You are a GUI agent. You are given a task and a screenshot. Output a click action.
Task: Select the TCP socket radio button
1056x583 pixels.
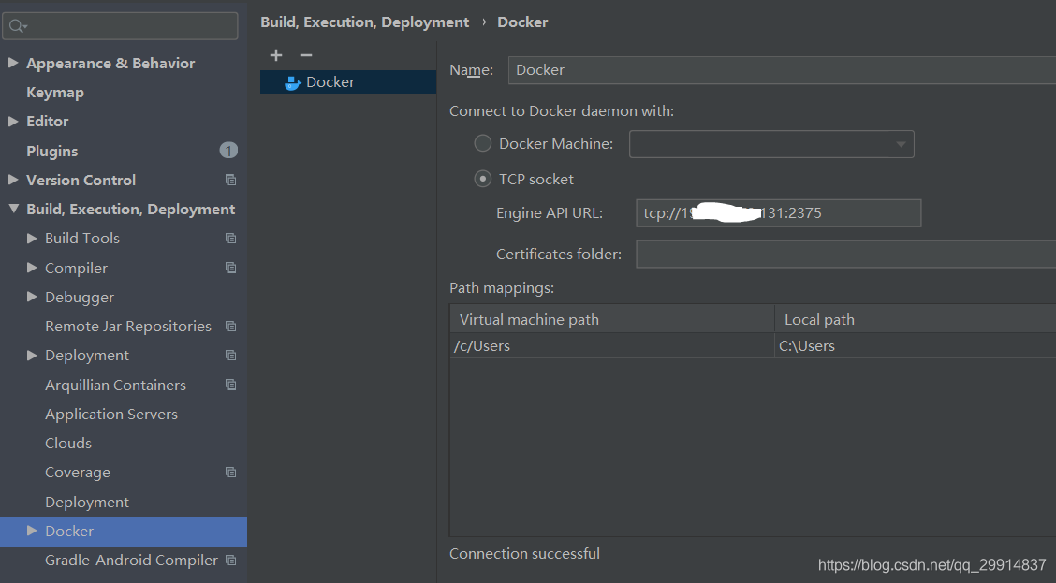[x=483, y=179]
